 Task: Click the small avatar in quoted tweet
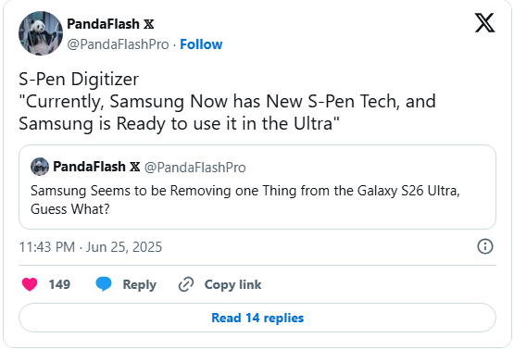[x=40, y=167]
